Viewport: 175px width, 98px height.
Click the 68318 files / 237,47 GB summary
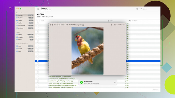[45, 17]
